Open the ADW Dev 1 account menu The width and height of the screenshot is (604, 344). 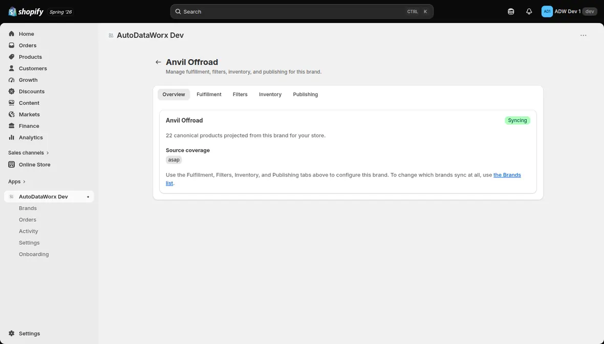point(569,12)
